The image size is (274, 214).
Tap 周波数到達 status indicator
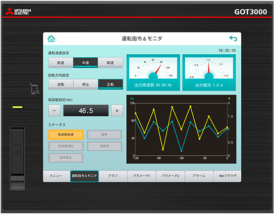click(x=66, y=134)
